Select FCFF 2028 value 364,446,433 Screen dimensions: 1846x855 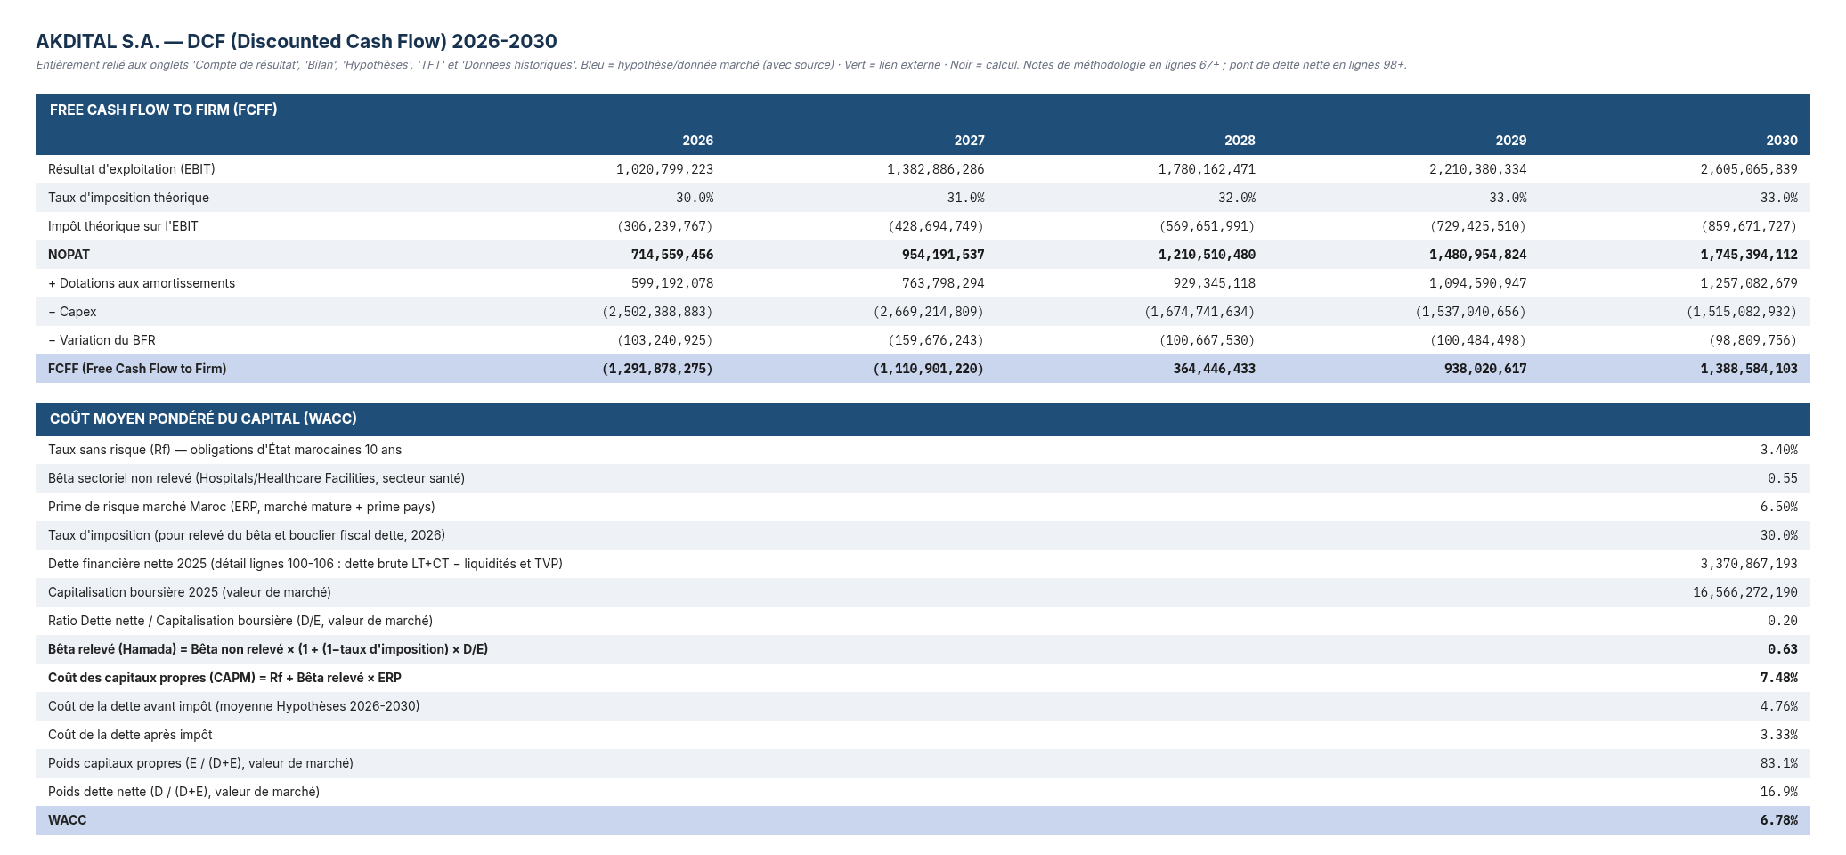tap(1214, 369)
